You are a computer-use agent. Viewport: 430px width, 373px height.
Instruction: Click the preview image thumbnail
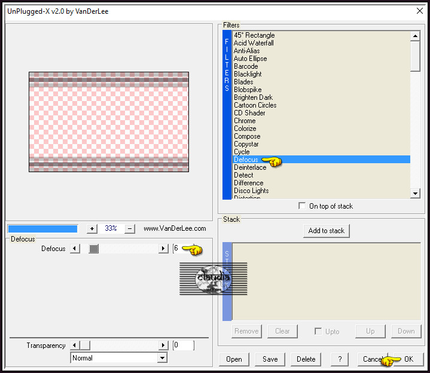click(109, 122)
